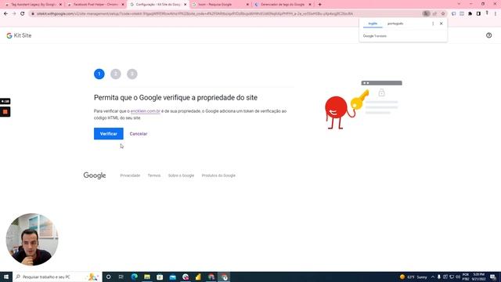Open the Produtos do Google footer link
The image size is (501, 282).
coord(218,175)
